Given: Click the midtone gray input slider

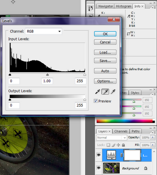Looking at the screenshot, I should [x=47, y=75].
